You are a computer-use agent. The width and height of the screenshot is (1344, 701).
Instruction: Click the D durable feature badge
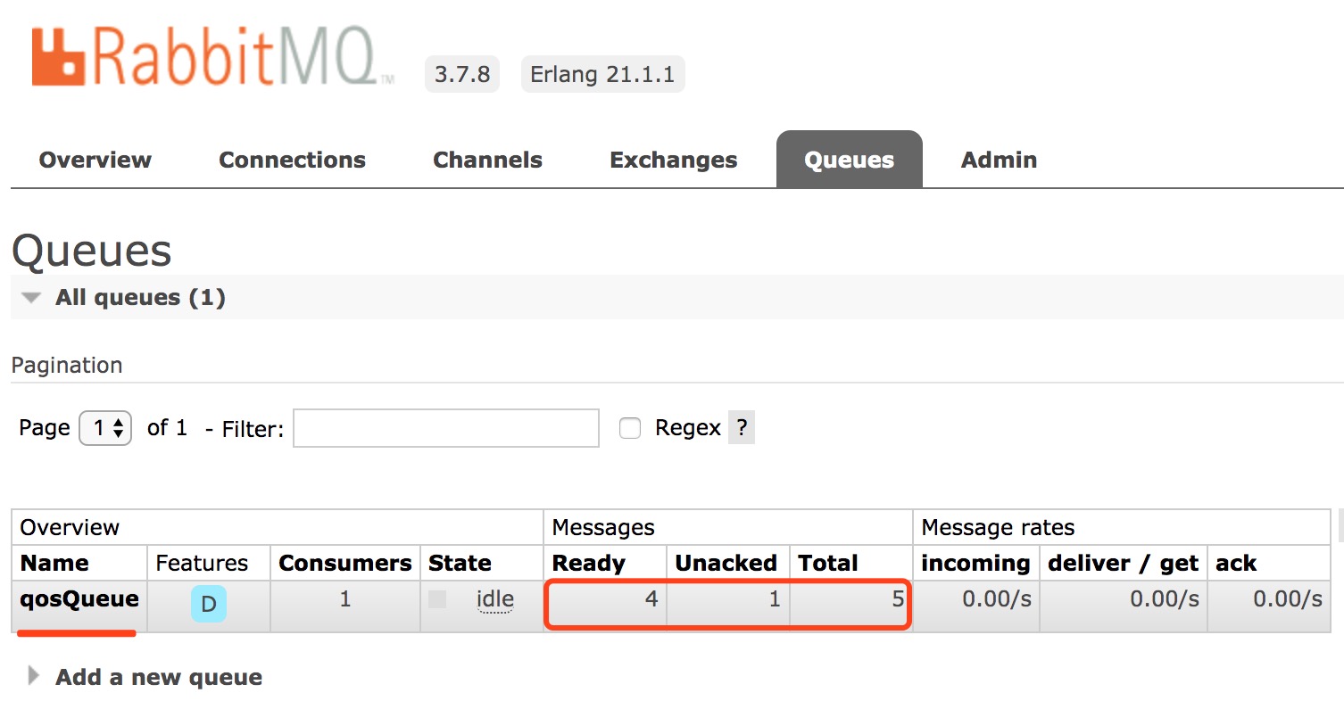click(x=208, y=604)
